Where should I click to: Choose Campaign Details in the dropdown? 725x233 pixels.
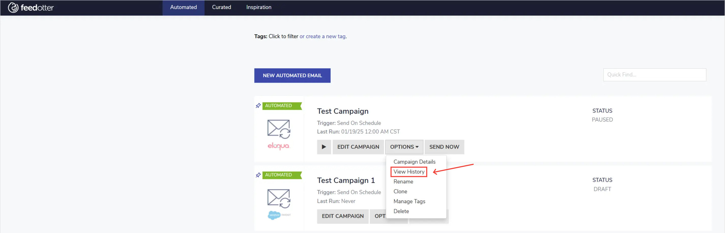click(x=414, y=162)
